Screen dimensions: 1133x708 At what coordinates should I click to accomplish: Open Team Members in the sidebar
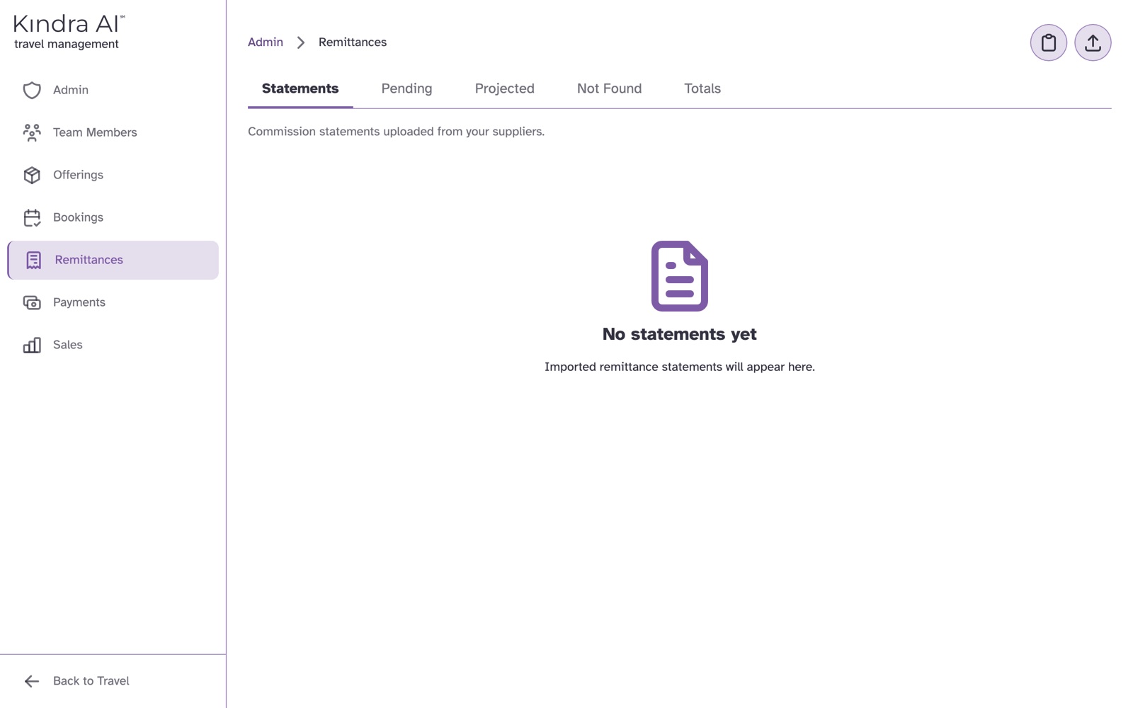click(113, 132)
